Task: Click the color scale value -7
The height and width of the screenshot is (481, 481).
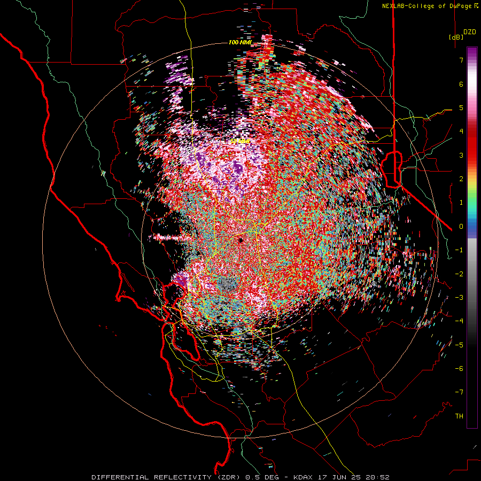Action: click(x=459, y=392)
